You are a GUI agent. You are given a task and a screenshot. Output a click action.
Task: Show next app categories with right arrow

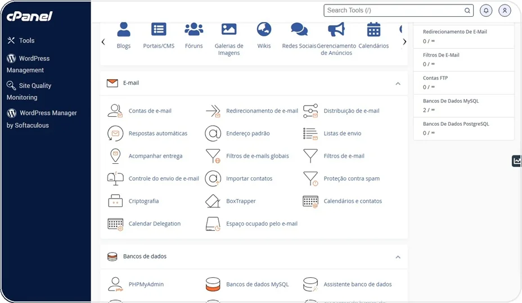[404, 42]
